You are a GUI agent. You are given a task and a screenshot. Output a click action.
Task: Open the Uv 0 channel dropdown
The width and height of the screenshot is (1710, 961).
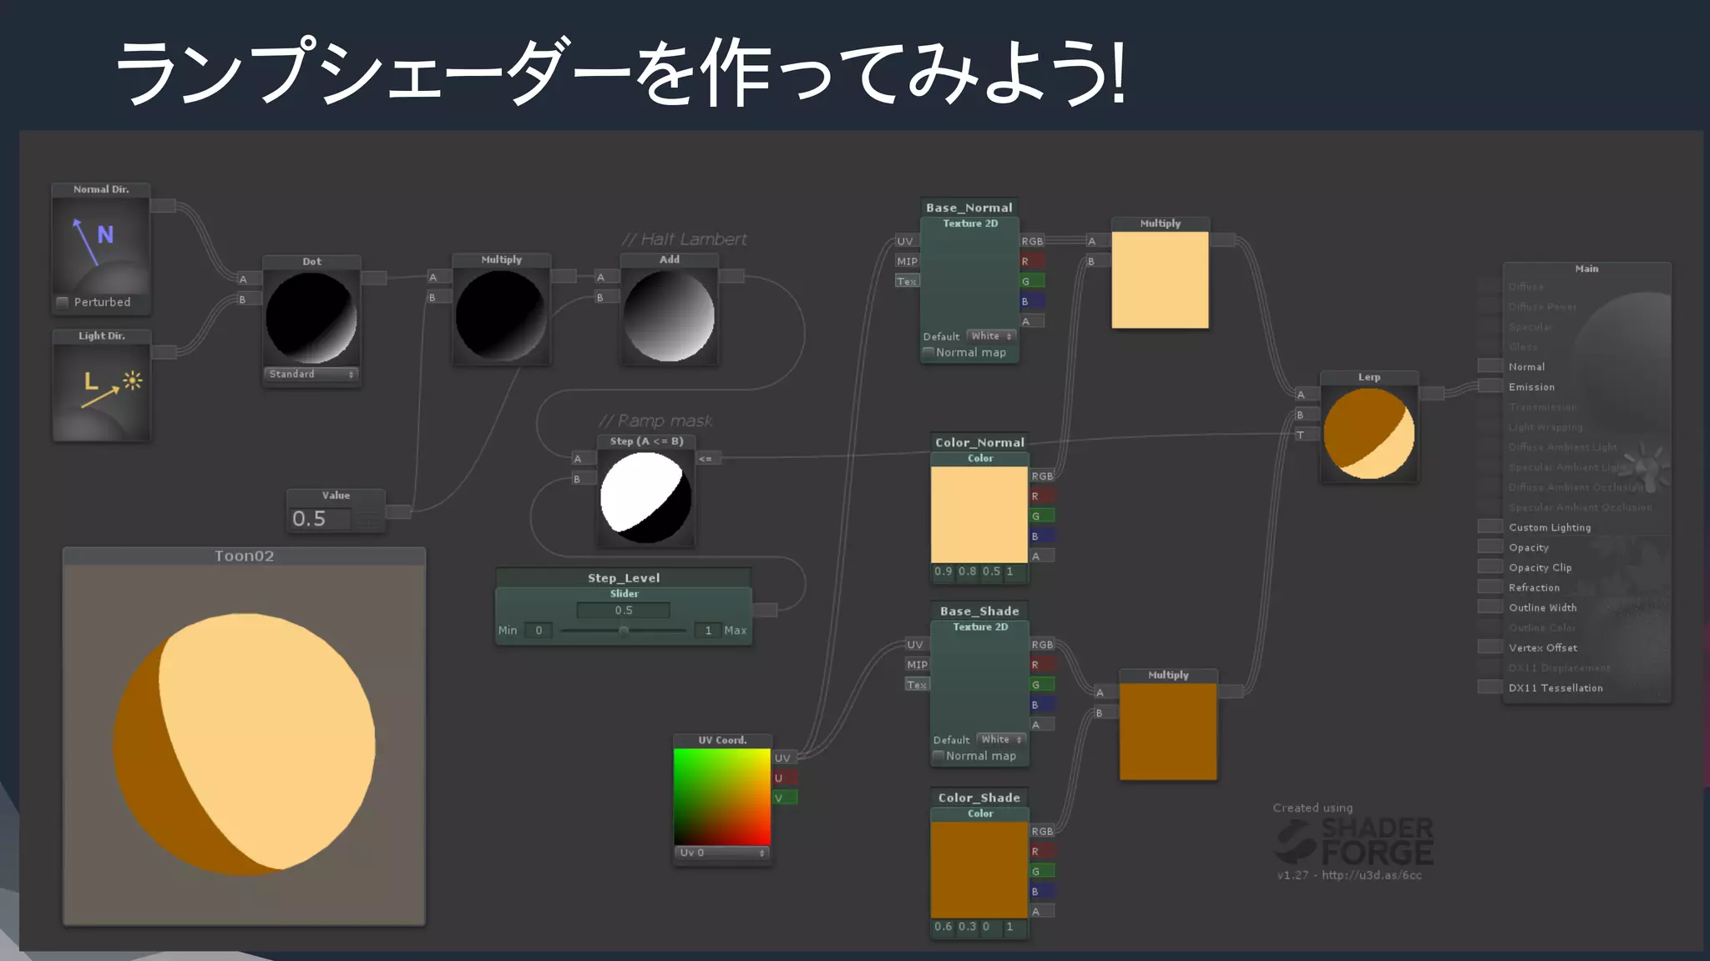pos(721,853)
